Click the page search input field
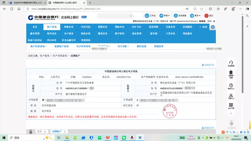251x141 pixels. (115, 16)
